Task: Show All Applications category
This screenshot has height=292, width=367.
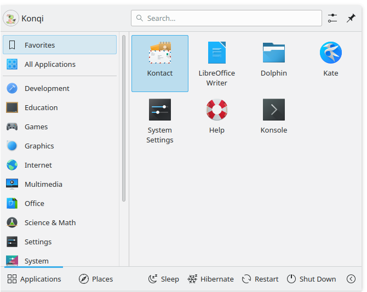Action: 60,64
